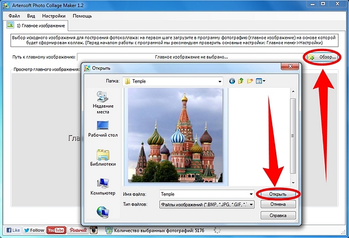This screenshot has height=238, width=349.
Task: Click the Отмена button
Action: point(278,204)
